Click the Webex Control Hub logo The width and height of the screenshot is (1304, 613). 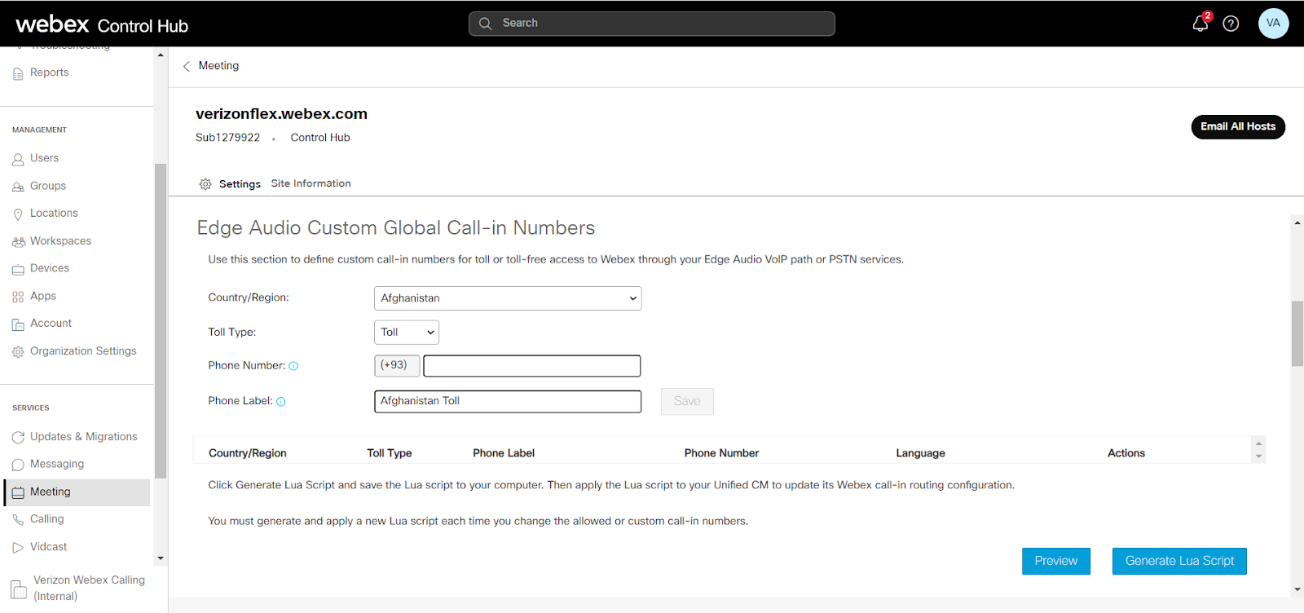[102, 24]
